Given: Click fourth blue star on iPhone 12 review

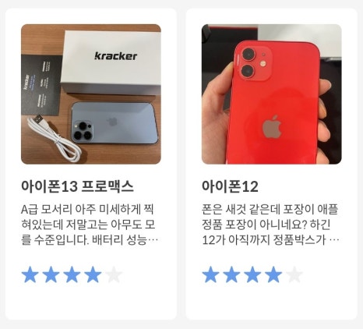Looking at the screenshot, I should [x=273, y=274].
